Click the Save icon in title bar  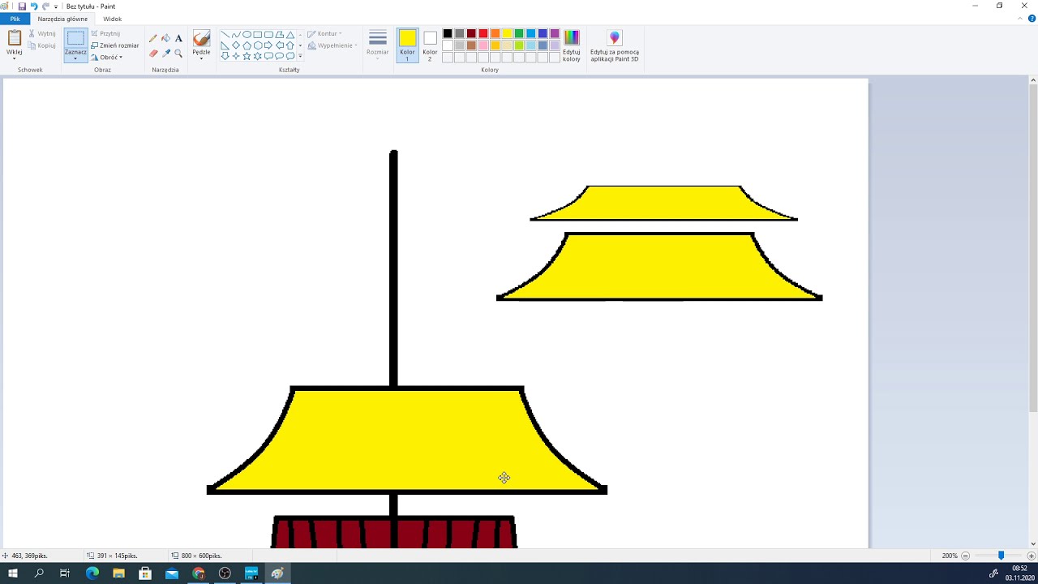coord(22,6)
